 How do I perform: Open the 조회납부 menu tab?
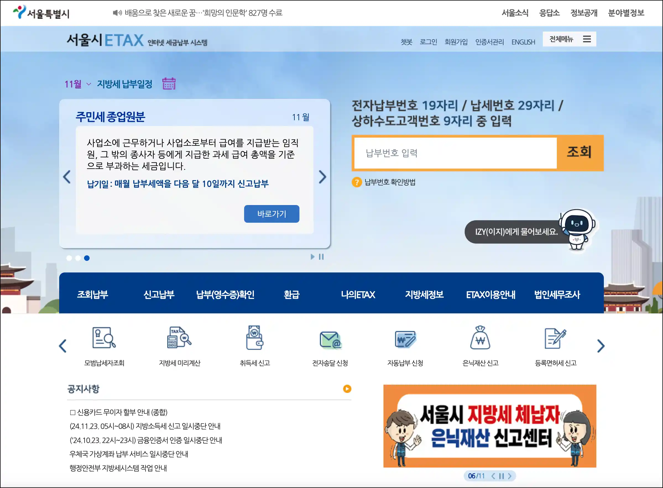[93, 295]
